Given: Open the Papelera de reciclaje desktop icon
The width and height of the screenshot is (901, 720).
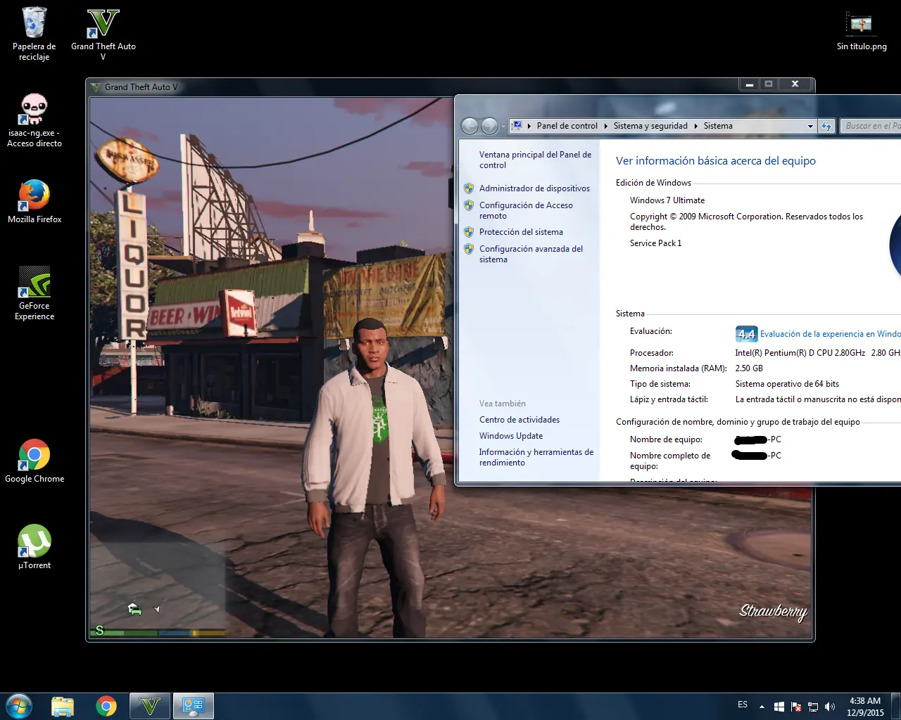Looking at the screenshot, I should pos(34,34).
